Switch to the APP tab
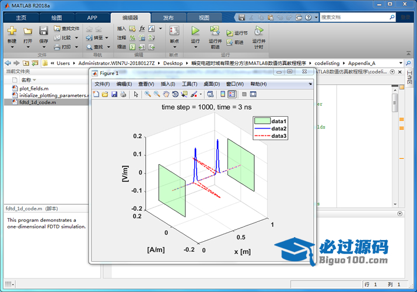Image resolution: width=417 pixels, height=292 pixels. tap(92, 18)
